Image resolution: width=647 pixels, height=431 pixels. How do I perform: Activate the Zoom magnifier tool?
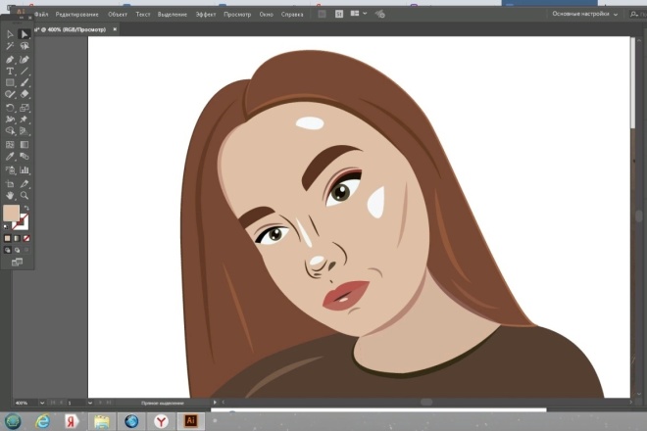[x=25, y=195]
